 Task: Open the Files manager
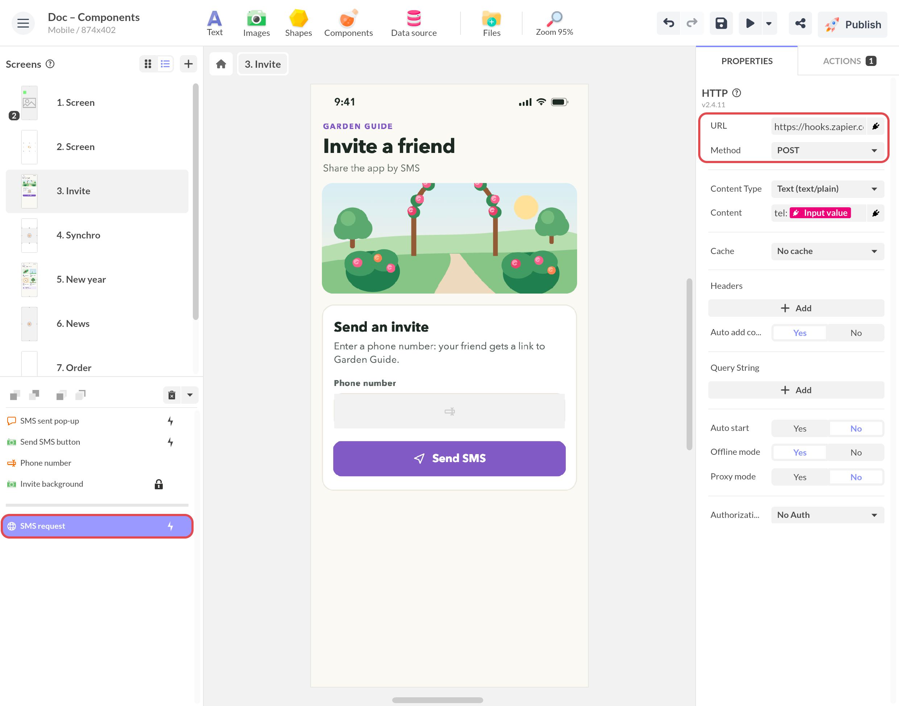(492, 23)
